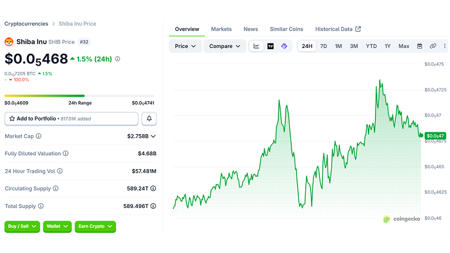This screenshot has width=450, height=253.
Task: Click the $4.68B valuation value
Action: pyautogui.click(x=147, y=153)
